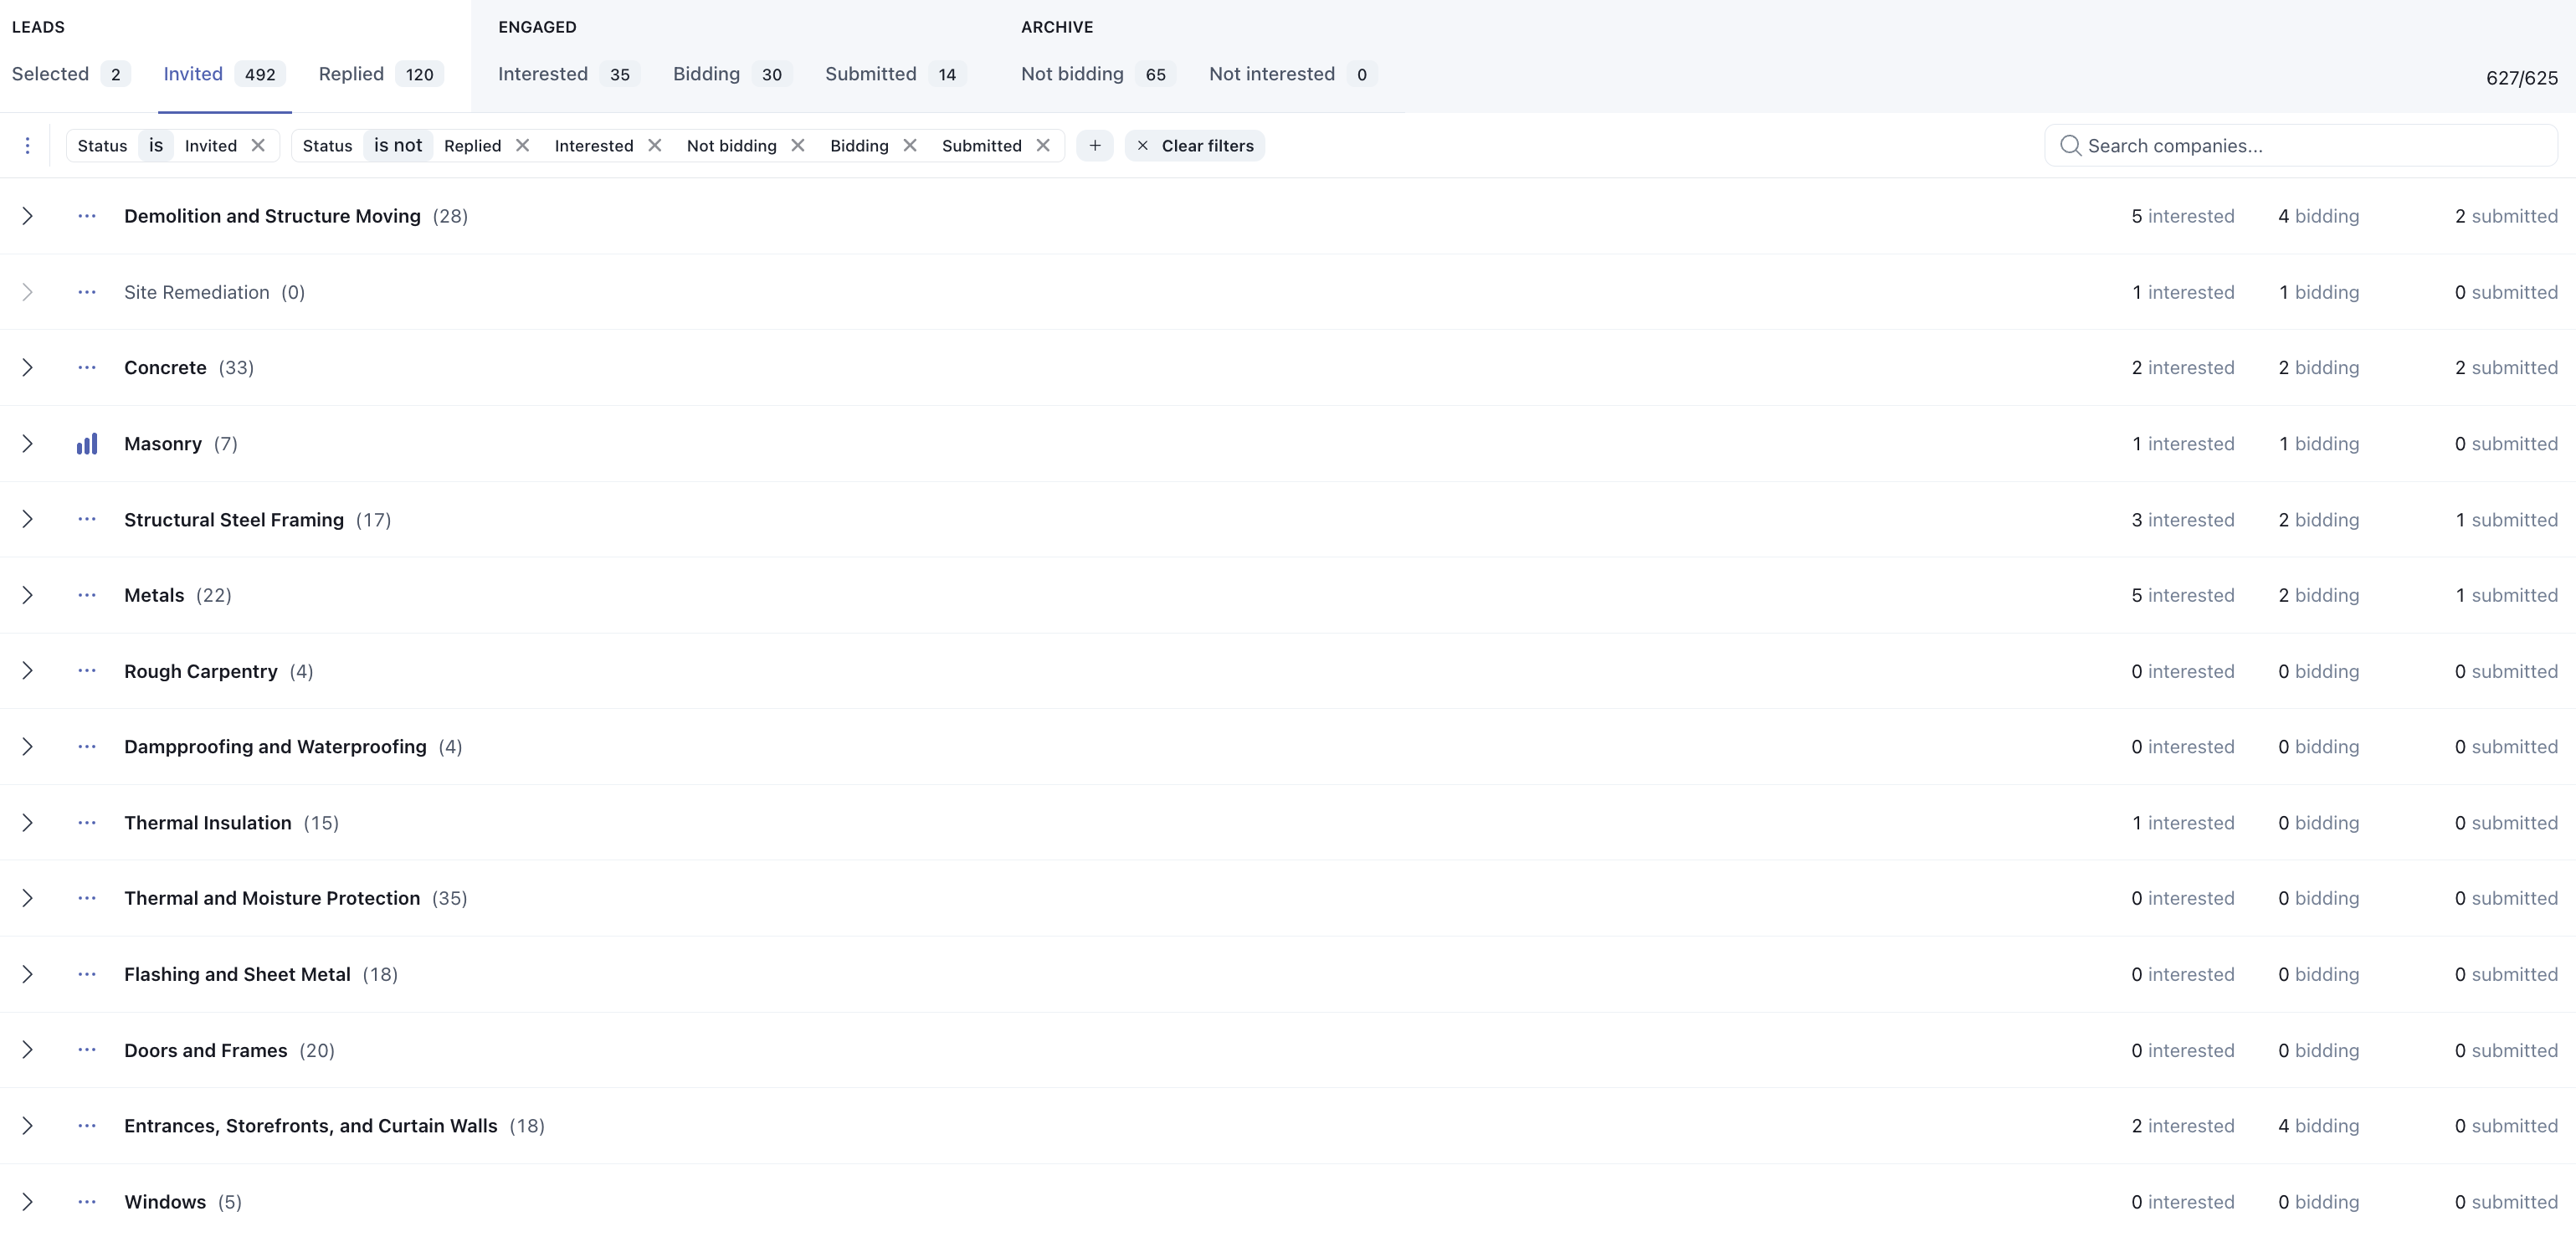Expand the Doors and Frames group
This screenshot has width=2576, height=1237.
click(27, 1050)
